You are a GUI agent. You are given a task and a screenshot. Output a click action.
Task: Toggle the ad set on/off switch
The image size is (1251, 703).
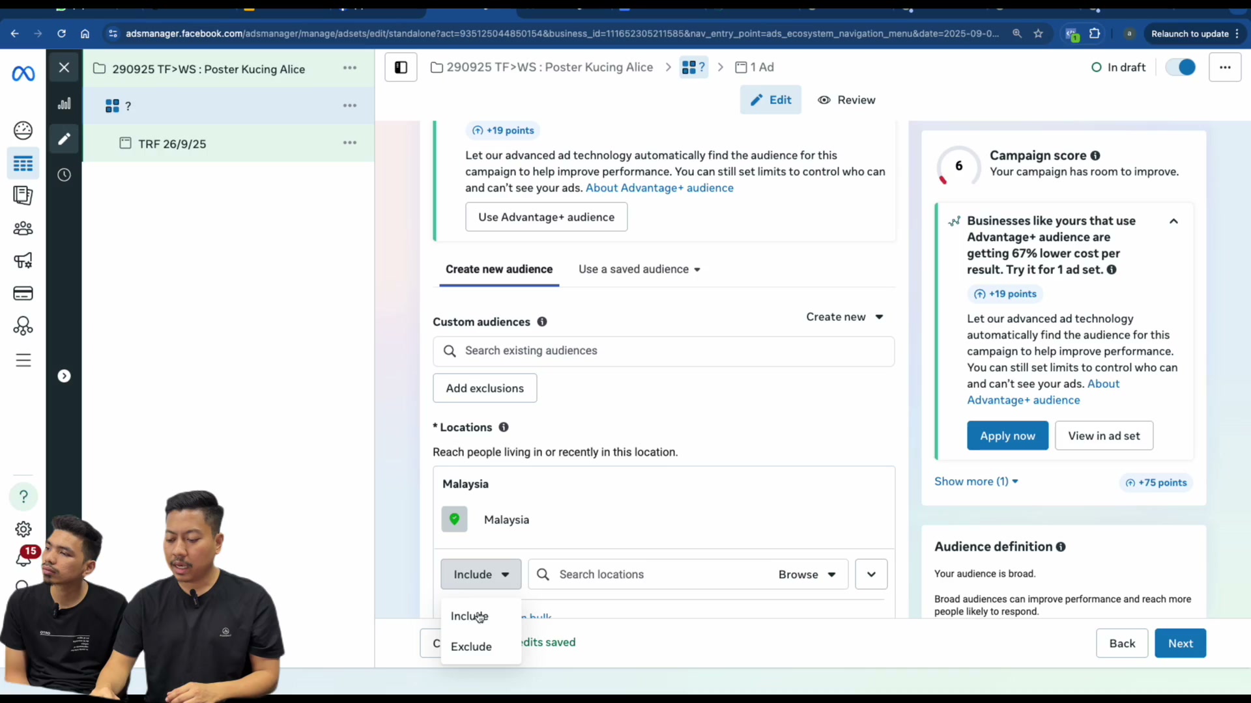(x=1181, y=67)
